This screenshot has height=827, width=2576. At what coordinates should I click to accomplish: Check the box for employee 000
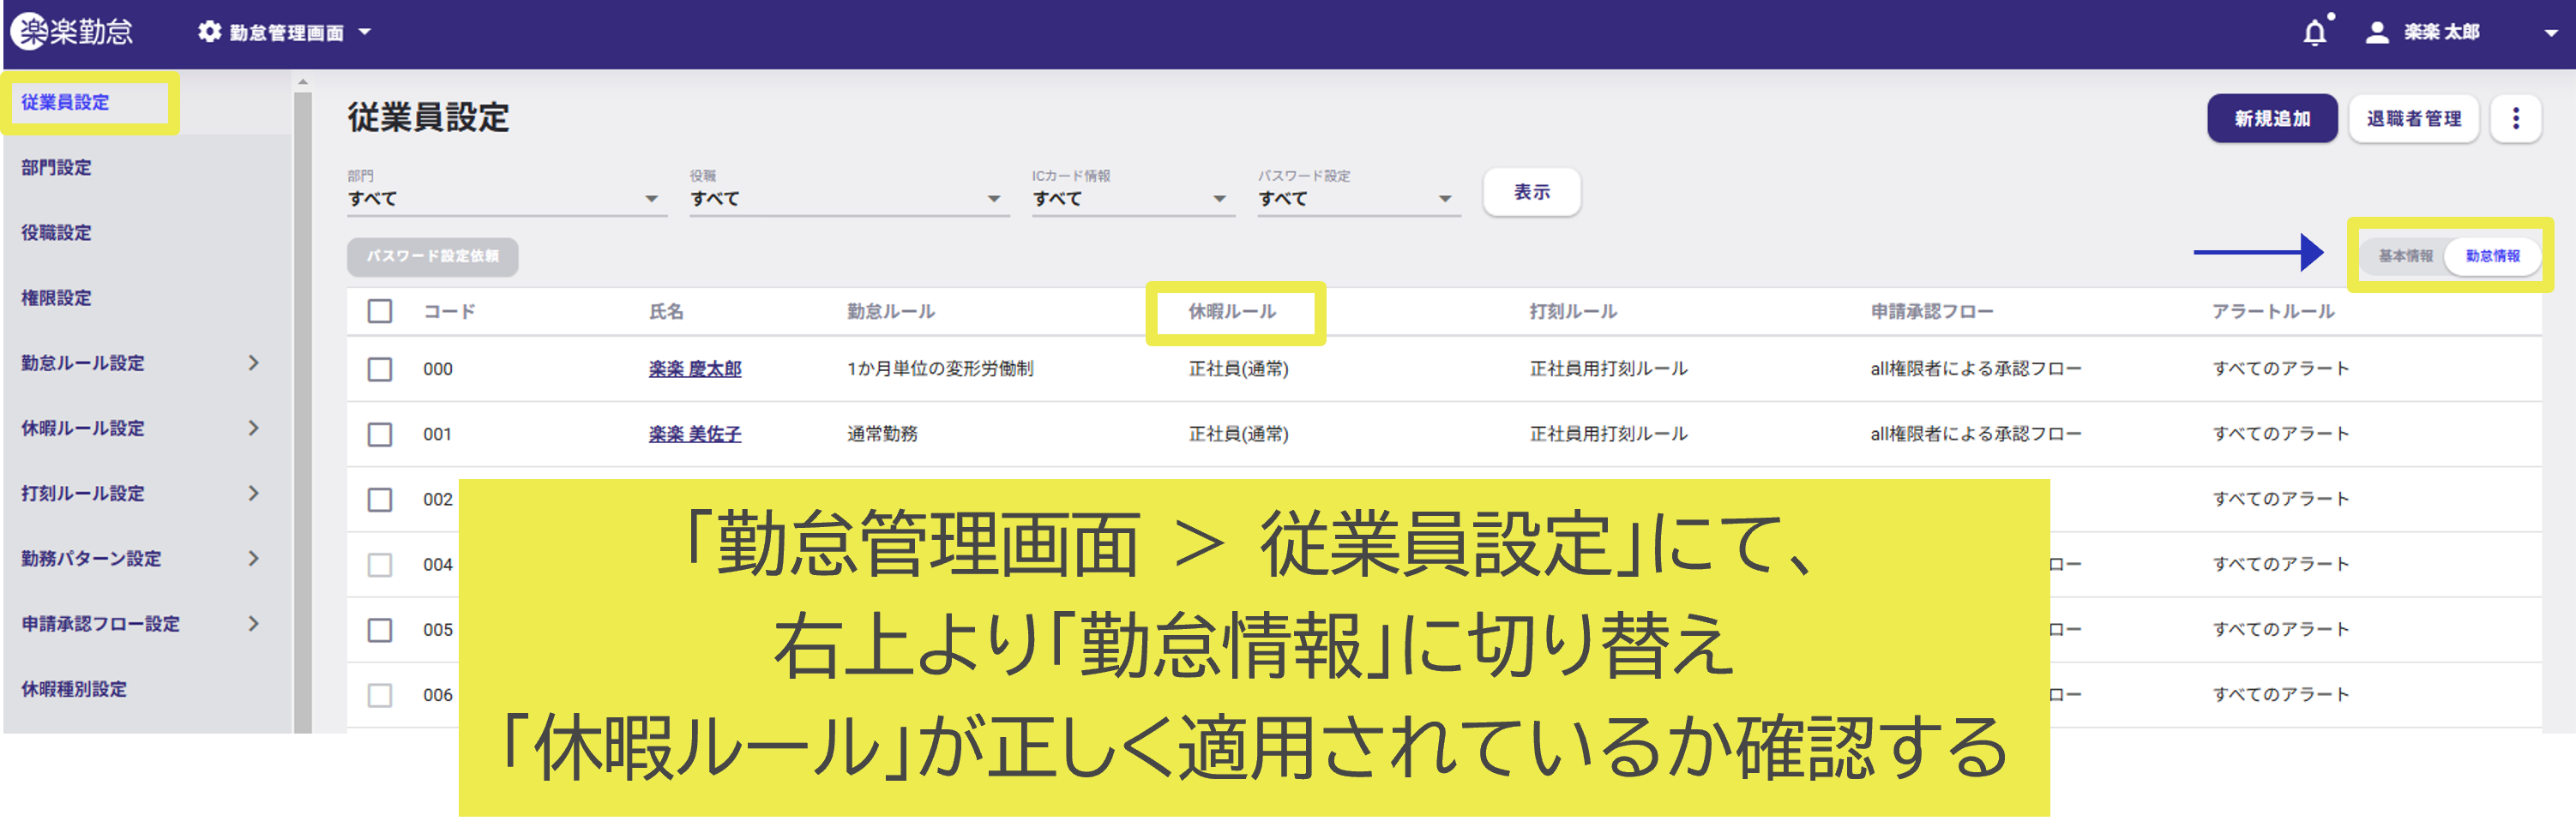click(x=380, y=369)
